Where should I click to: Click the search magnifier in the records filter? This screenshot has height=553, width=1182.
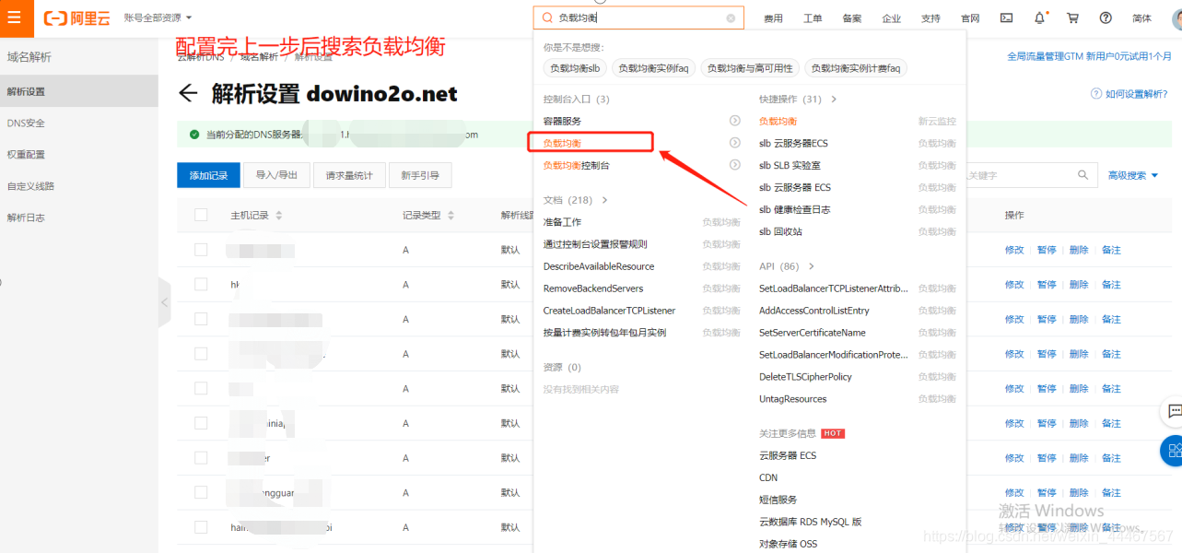(1083, 175)
